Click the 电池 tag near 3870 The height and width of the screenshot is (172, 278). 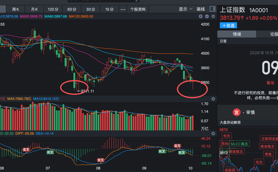point(227,136)
